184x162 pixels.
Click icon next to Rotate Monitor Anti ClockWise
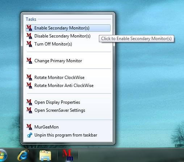pyautogui.click(x=29, y=86)
